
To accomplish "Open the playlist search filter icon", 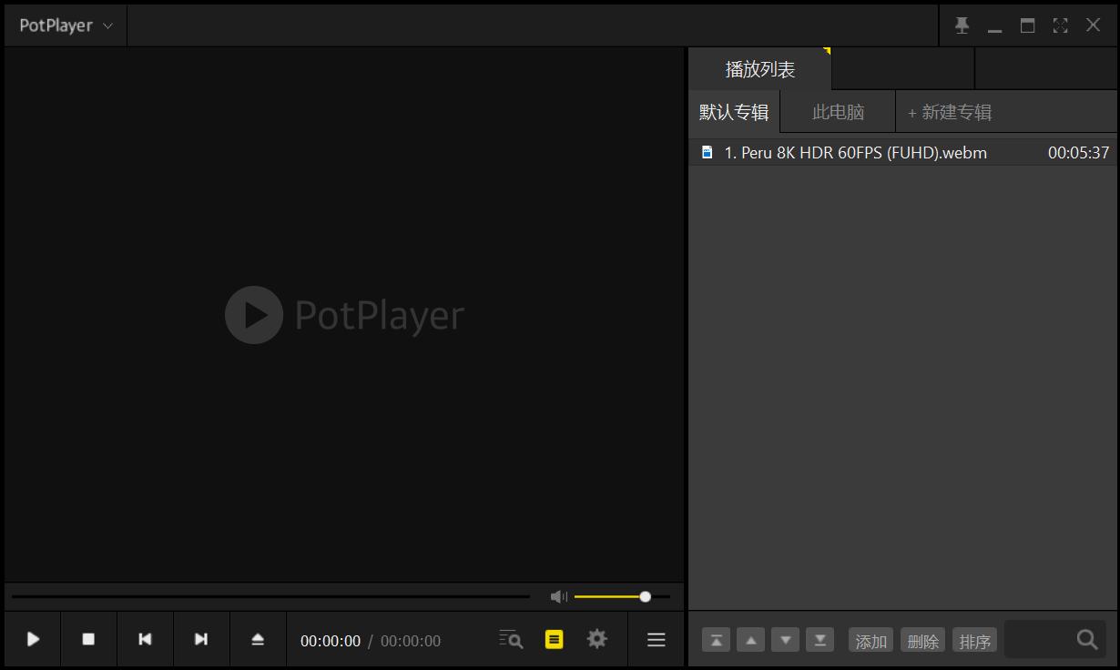I will pyautogui.click(x=510, y=639).
